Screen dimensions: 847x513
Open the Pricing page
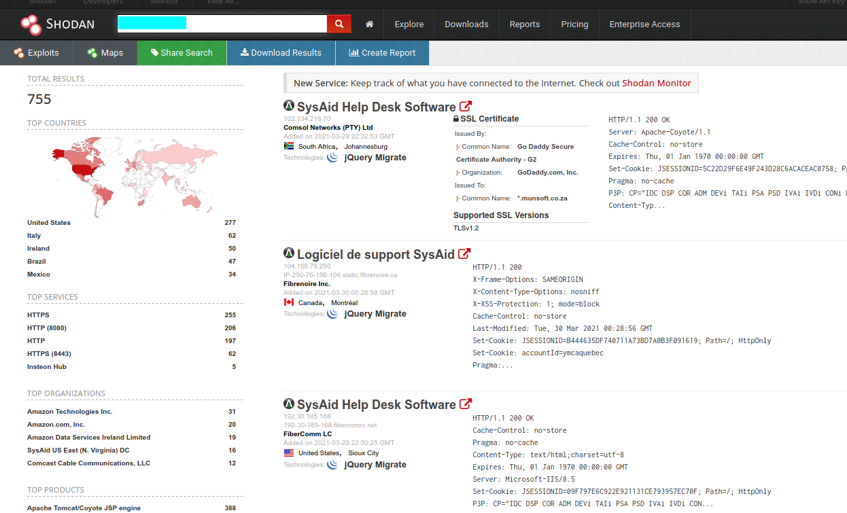tap(574, 24)
